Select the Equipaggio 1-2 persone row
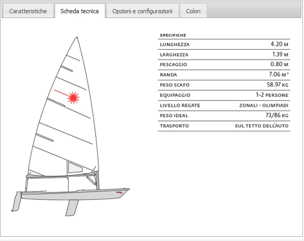The width and height of the screenshot is (304, 241). click(x=224, y=95)
